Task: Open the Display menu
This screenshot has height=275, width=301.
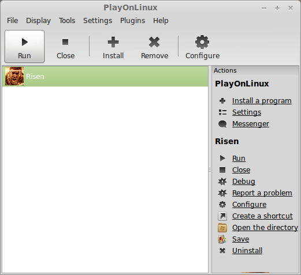Action: pos(38,21)
